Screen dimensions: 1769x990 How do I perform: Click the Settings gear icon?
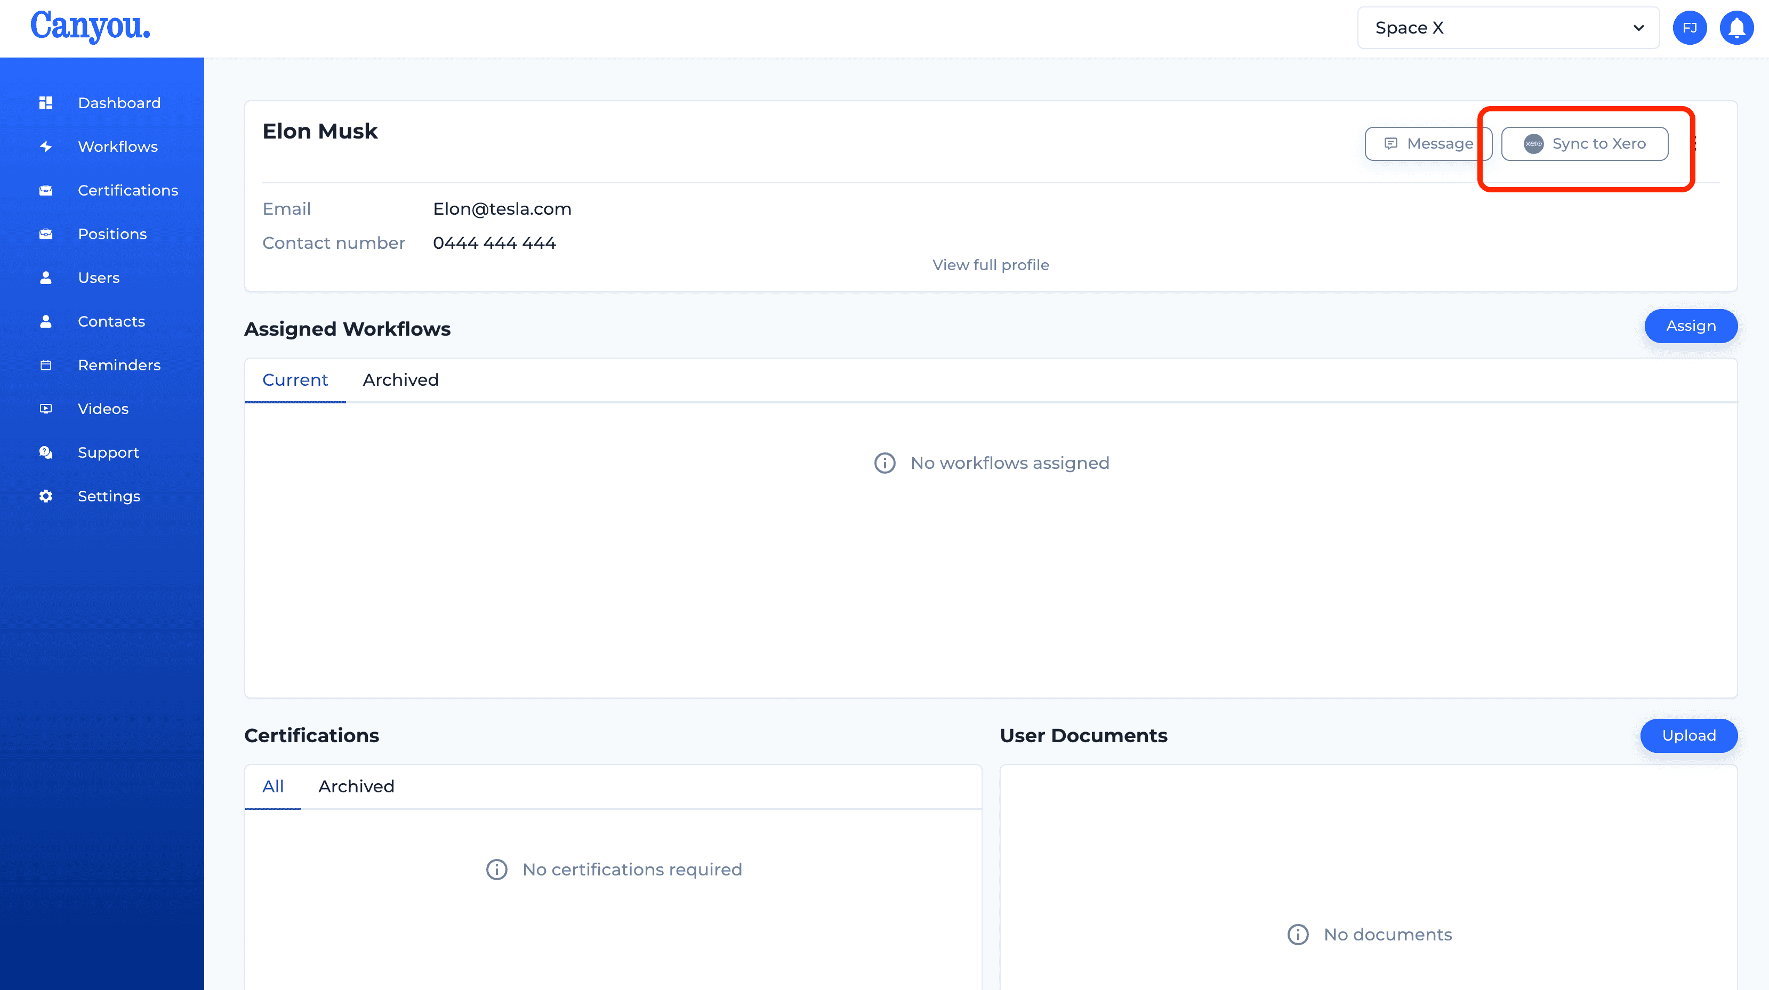(x=46, y=497)
